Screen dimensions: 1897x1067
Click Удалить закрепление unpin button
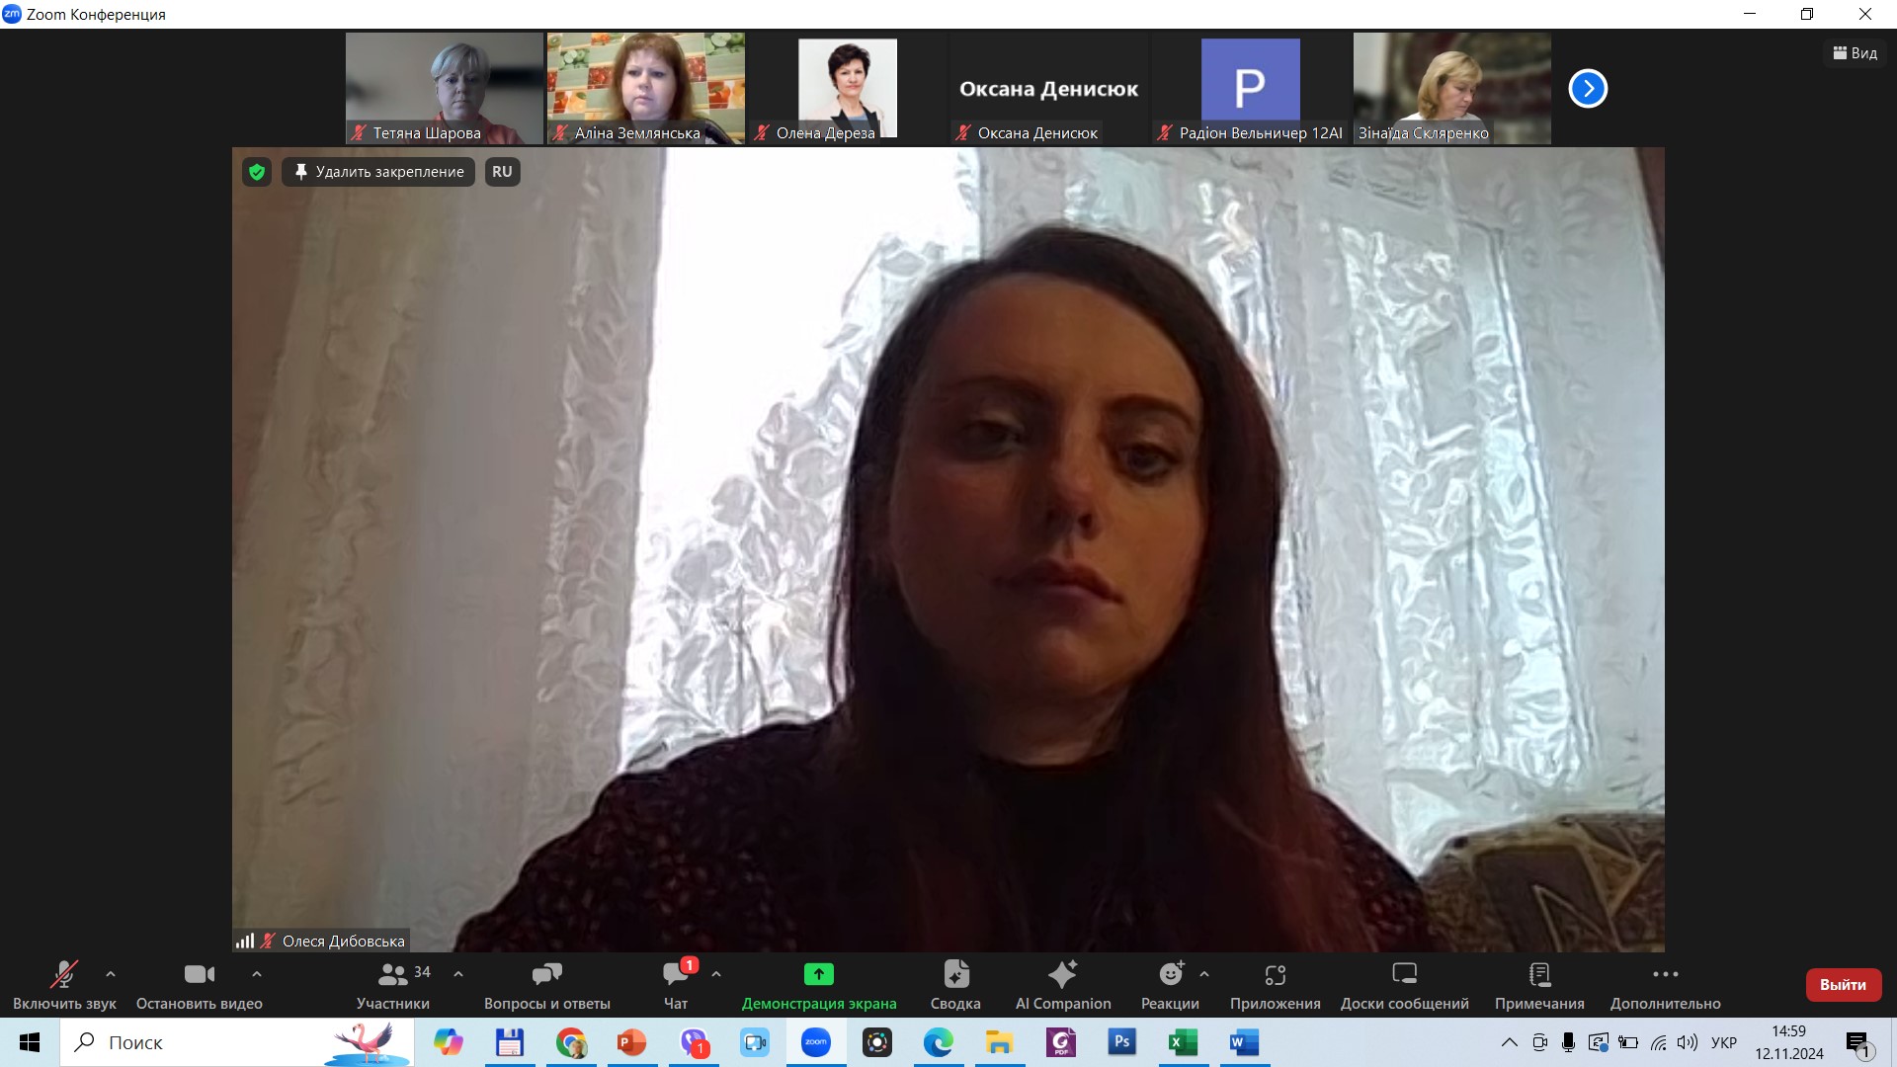pos(378,172)
